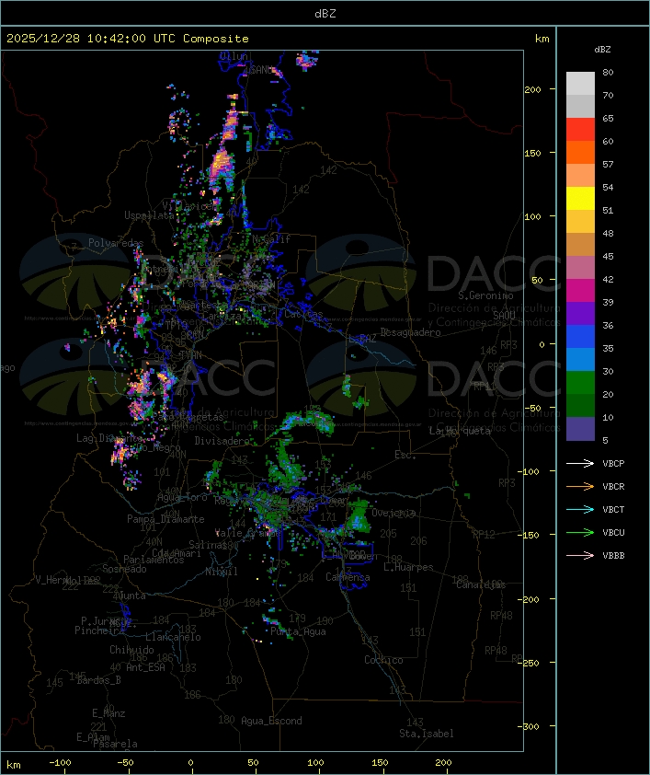Pick the topmost light gray legend swatch
The height and width of the screenshot is (775, 650).
coord(580,84)
